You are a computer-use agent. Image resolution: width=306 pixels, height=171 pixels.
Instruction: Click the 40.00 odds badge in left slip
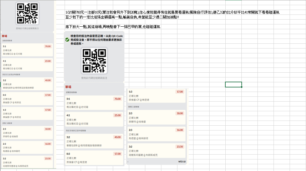(x=48, y=80)
